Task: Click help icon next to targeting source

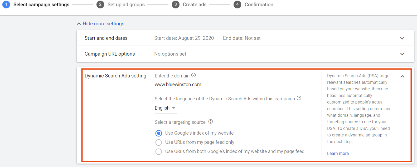Action: [210, 122]
